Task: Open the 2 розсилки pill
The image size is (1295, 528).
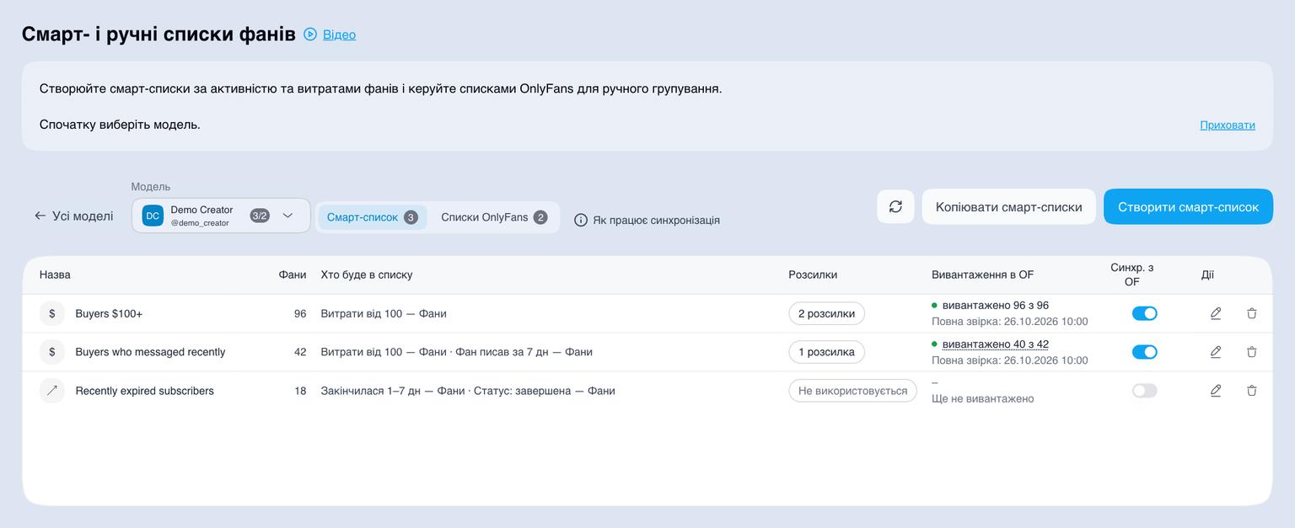Action: pos(826,313)
